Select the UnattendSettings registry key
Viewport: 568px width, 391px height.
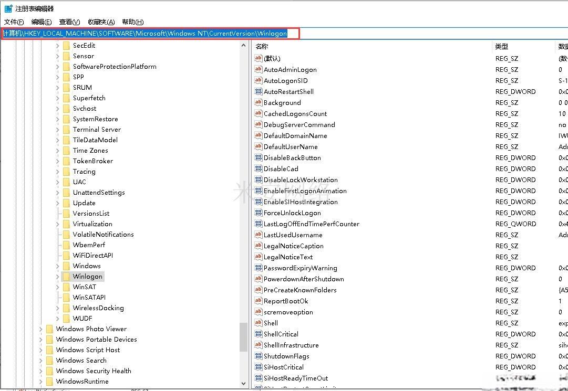tap(99, 193)
